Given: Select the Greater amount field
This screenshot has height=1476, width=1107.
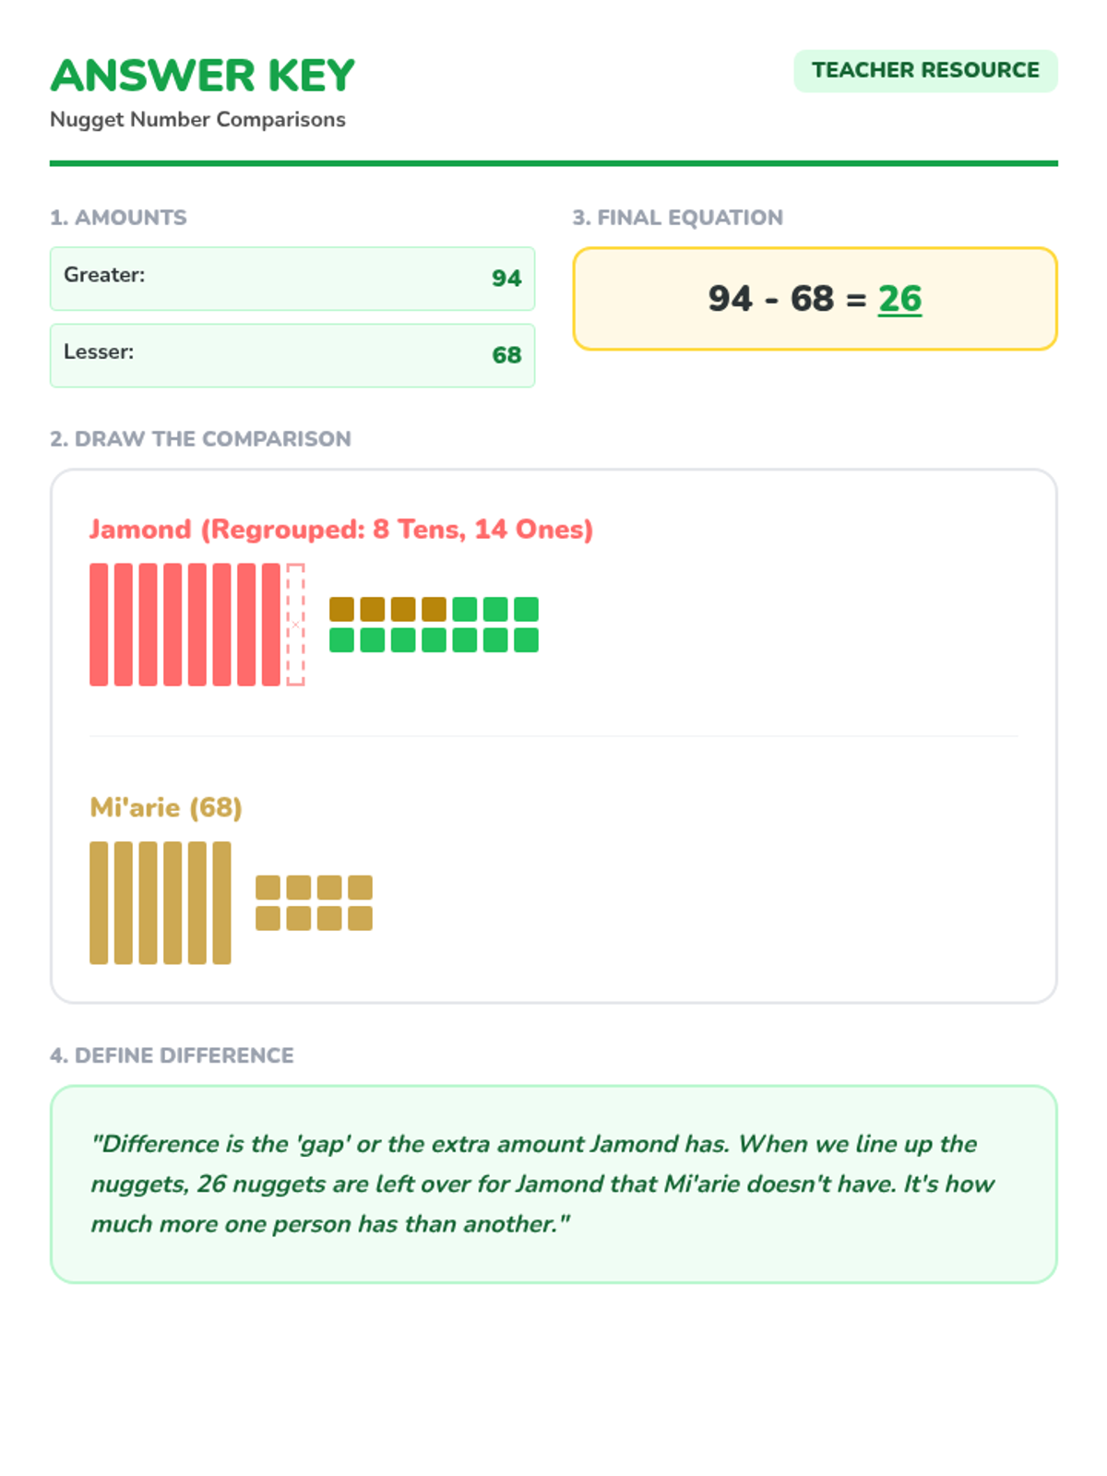Looking at the screenshot, I should click(x=292, y=279).
